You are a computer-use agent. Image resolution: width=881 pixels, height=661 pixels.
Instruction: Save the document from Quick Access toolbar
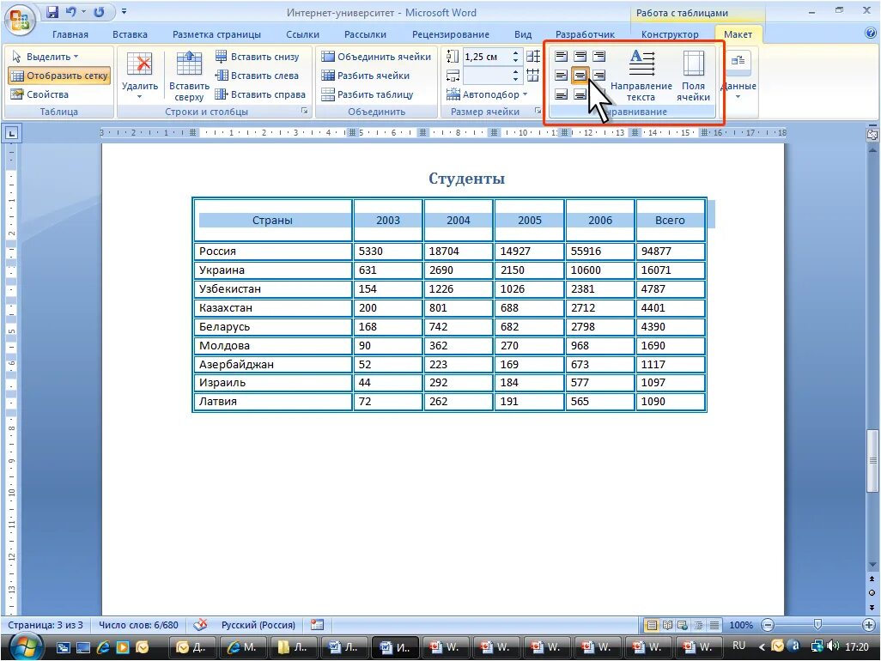pyautogui.click(x=52, y=12)
